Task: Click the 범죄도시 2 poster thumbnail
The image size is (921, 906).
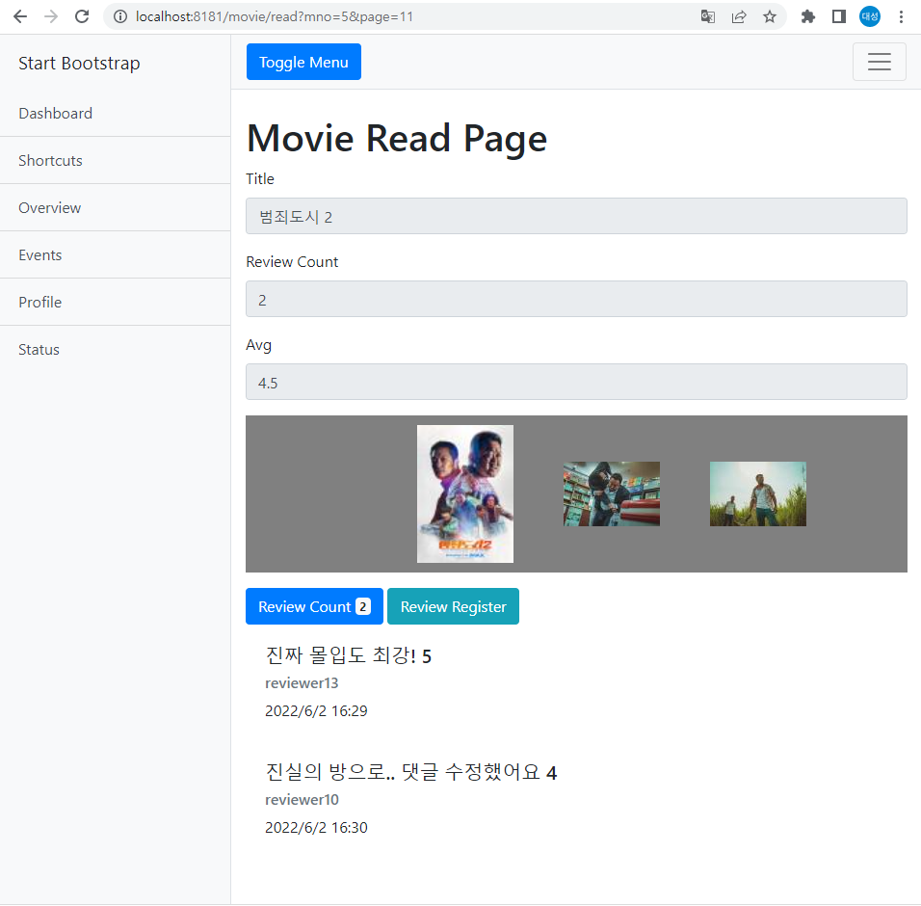Action: click(465, 493)
